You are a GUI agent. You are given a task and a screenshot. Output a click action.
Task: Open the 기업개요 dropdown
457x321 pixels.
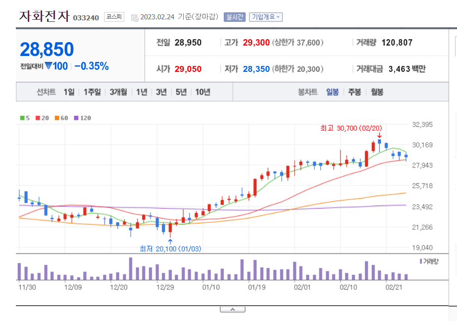click(265, 17)
